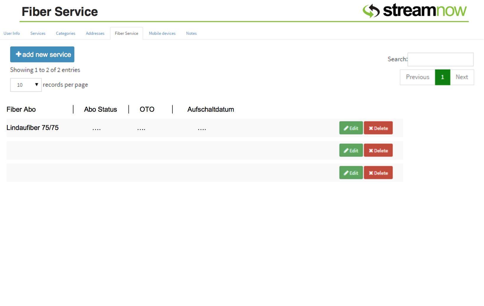The width and height of the screenshot is (484, 306).
Task: Open the User Info tab
Action: click(x=12, y=33)
